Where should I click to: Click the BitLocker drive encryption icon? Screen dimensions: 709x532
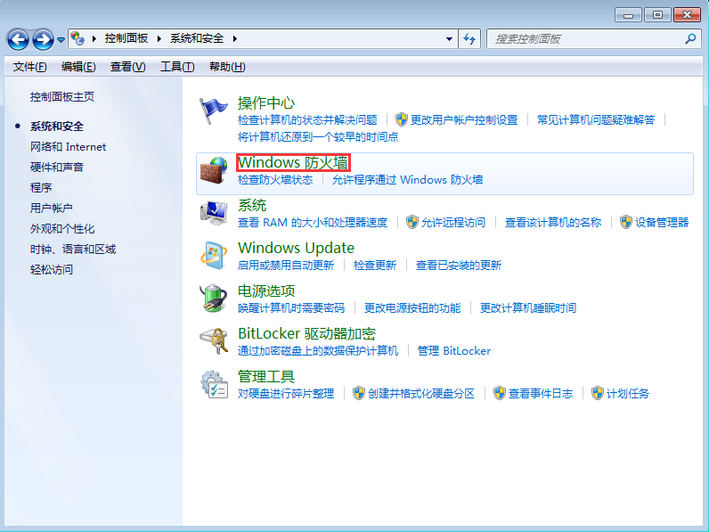[x=214, y=340]
